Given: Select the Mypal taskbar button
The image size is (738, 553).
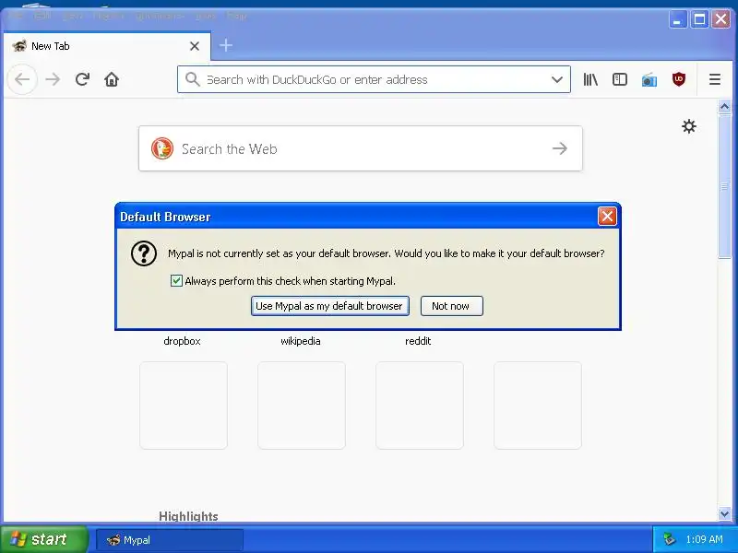Looking at the screenshot, I should point(170,540).
